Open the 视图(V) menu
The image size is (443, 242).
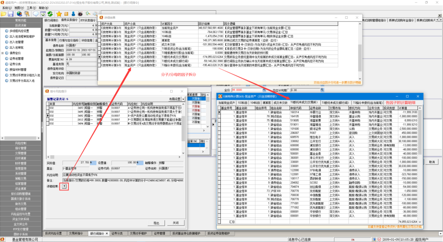(x=19, y=8)
